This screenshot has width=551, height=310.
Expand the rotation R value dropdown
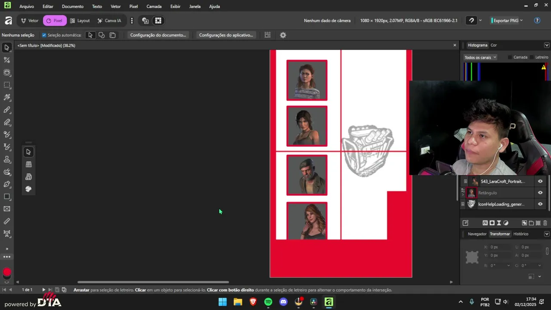(509, 266)
